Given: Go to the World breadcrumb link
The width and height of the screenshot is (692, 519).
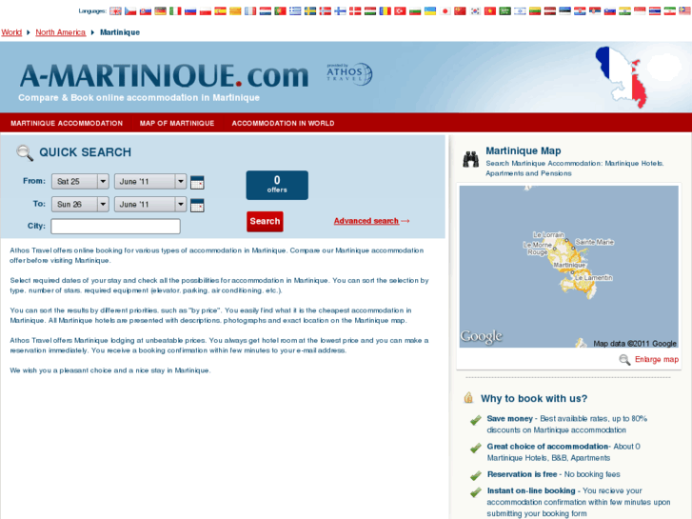Looking at the screenshot, I should pyautogui.click(x=11, y=32).
